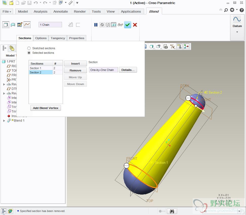The height and width of the screenshot is (215, 246).
Task: Click the Details... button
Action: (128, 70)
